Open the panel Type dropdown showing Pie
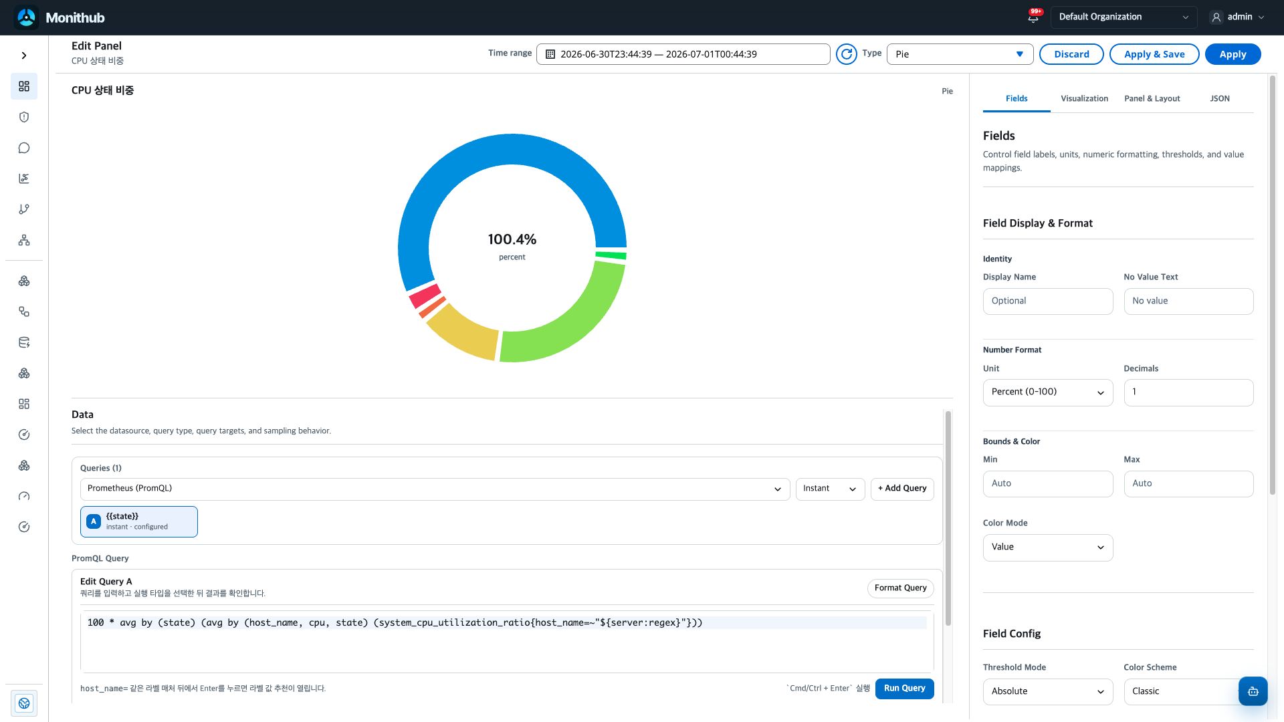The image size is (1284, 722). (960, 54)
